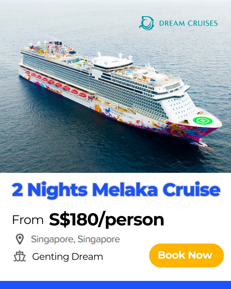Click the white radar dome above the bridge

click(120, 55)
